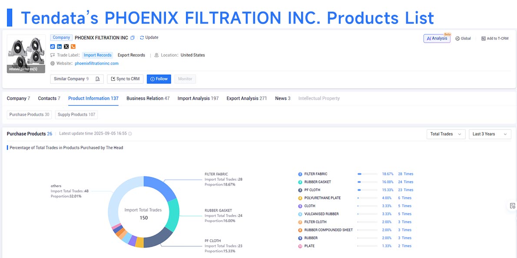517x258 pixels.
Task: Click the Monitor button
Action: (x=186, y=79)
